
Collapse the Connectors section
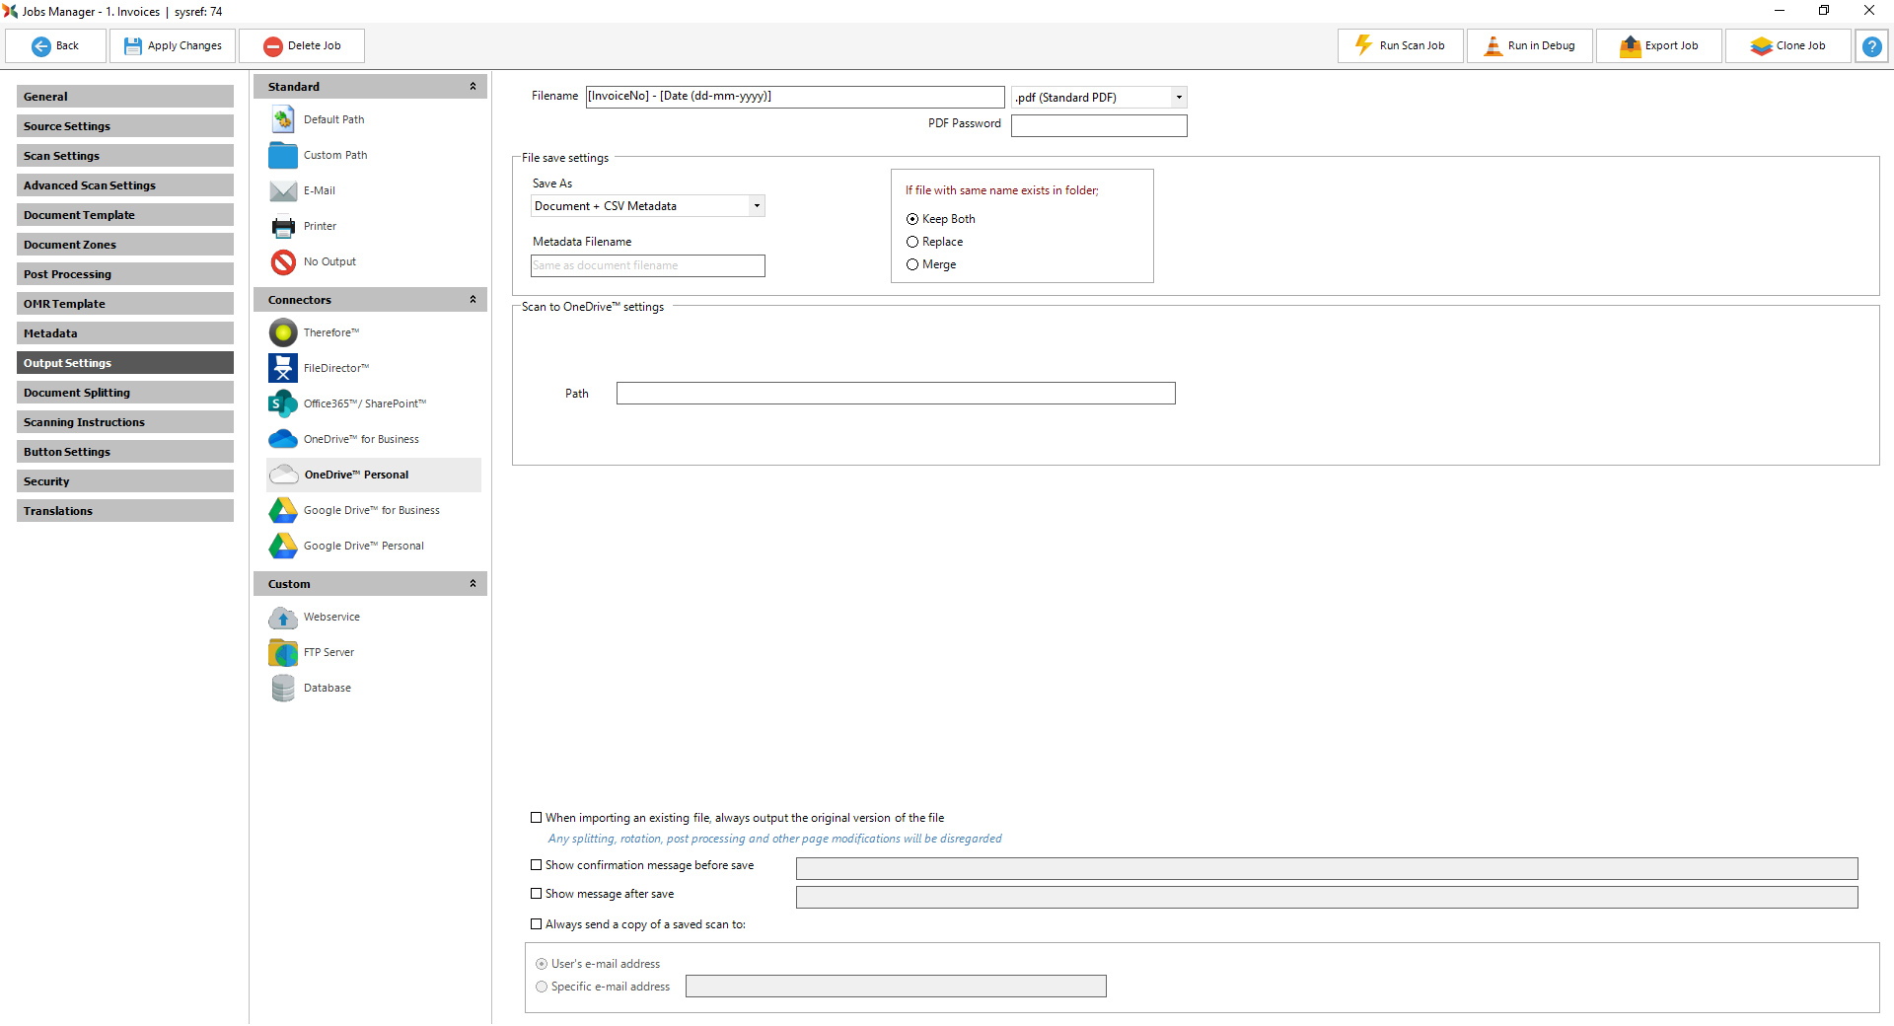(473, 300)
